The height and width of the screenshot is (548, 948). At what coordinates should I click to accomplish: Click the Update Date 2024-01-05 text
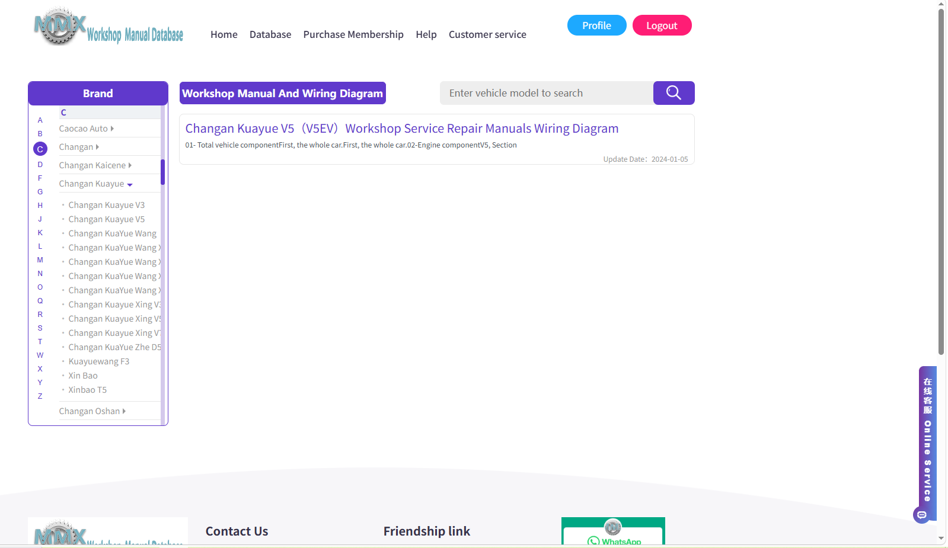646,159
